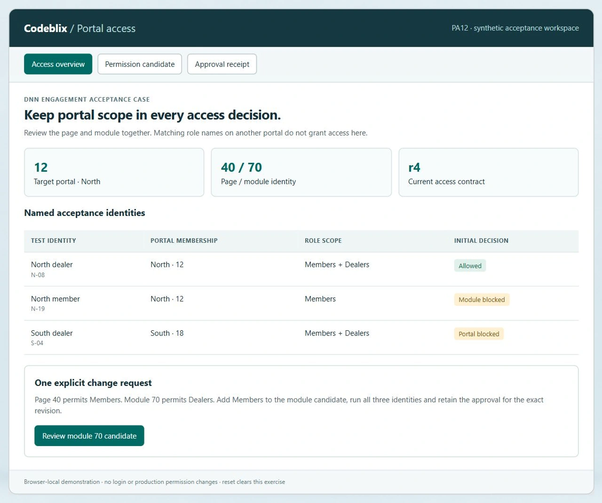Viewport: 602px width, 503px height.
Task: Click the Keep portal scope headline
Action: [152, 115]
